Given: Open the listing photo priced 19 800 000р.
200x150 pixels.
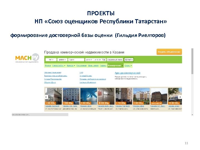Looking at the screenshot, I should pyautogui.click(x=175, y=96).
